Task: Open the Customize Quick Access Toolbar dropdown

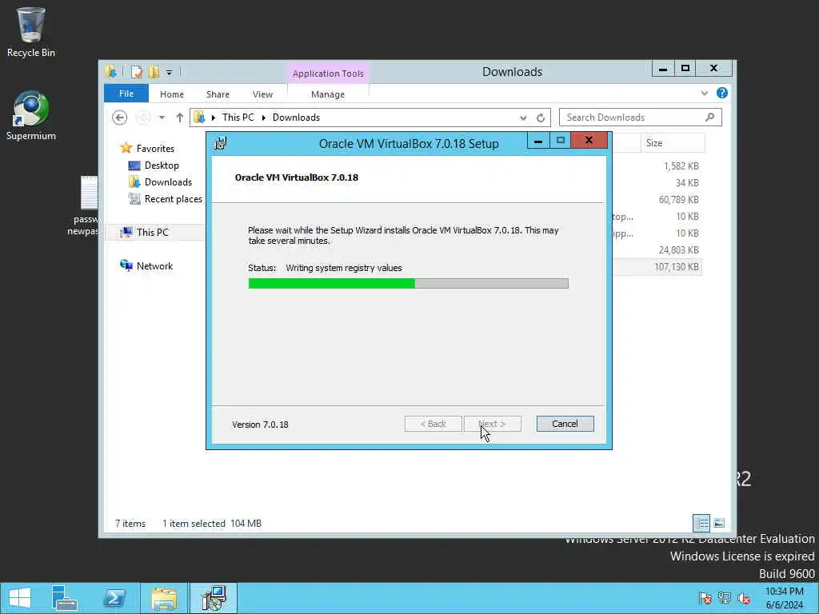Action: [x=170, y=73]
